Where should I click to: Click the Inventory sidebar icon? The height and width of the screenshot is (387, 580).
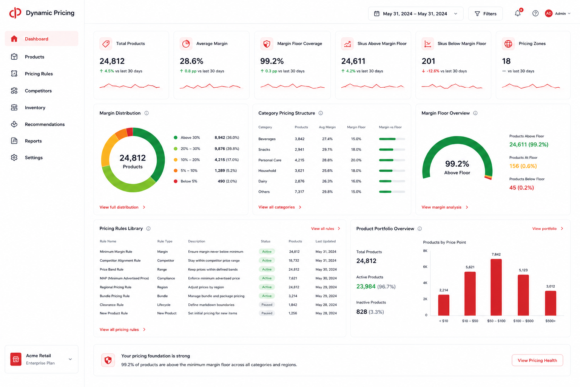tap(14, 107)
